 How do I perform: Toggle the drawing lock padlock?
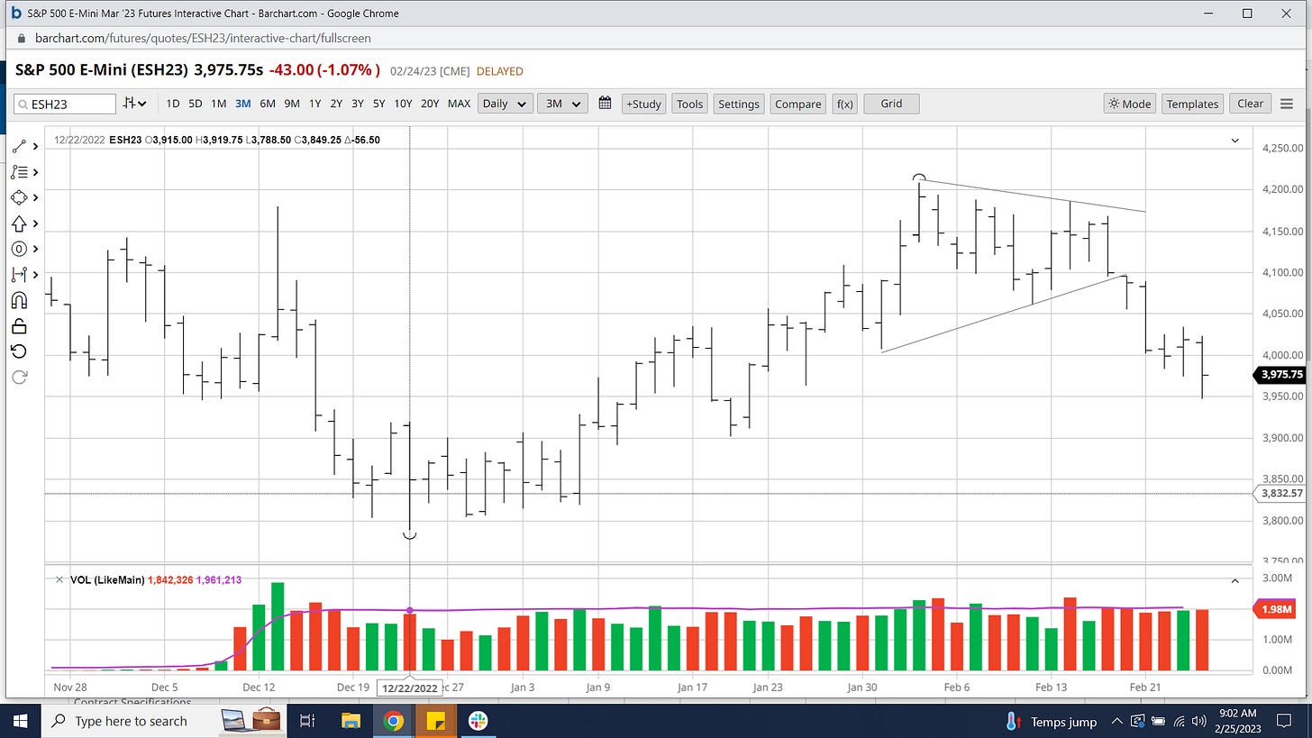click(19, 325)
